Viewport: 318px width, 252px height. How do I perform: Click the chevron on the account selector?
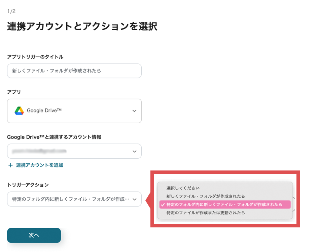click(134, 151)
